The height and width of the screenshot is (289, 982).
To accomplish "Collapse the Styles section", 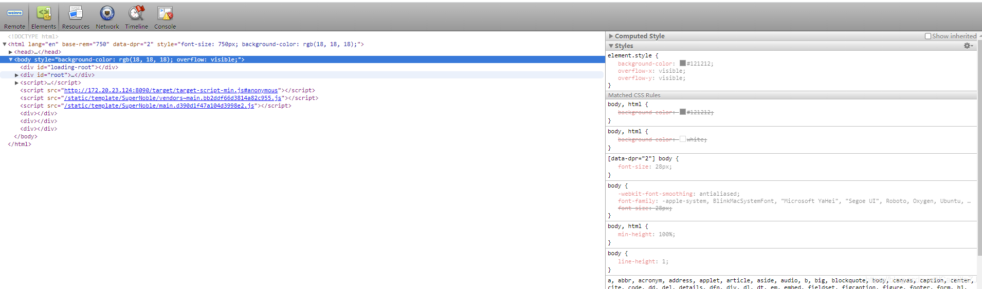I will (611, 46).
